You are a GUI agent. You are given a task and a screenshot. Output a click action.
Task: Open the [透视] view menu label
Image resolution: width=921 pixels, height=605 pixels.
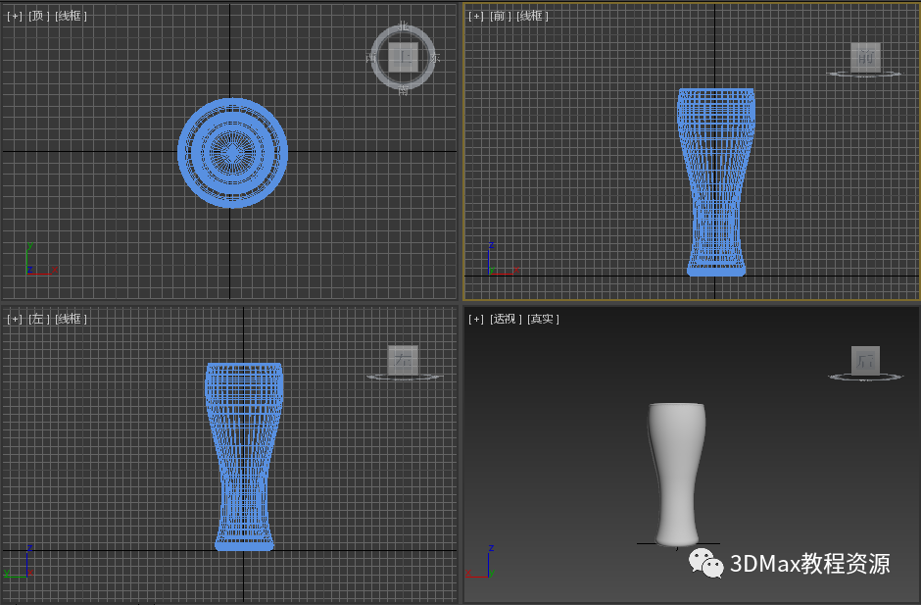(x=504, y=319)
